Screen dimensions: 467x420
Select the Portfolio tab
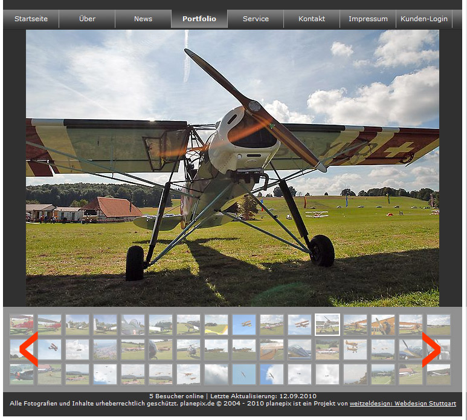tap(199, 19)
